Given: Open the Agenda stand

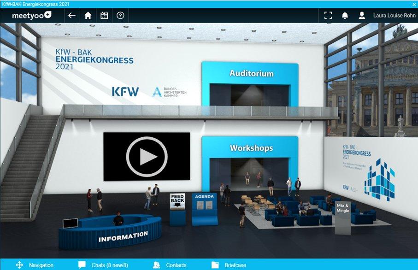Looking at the screenshot, I should click(205, 210).
